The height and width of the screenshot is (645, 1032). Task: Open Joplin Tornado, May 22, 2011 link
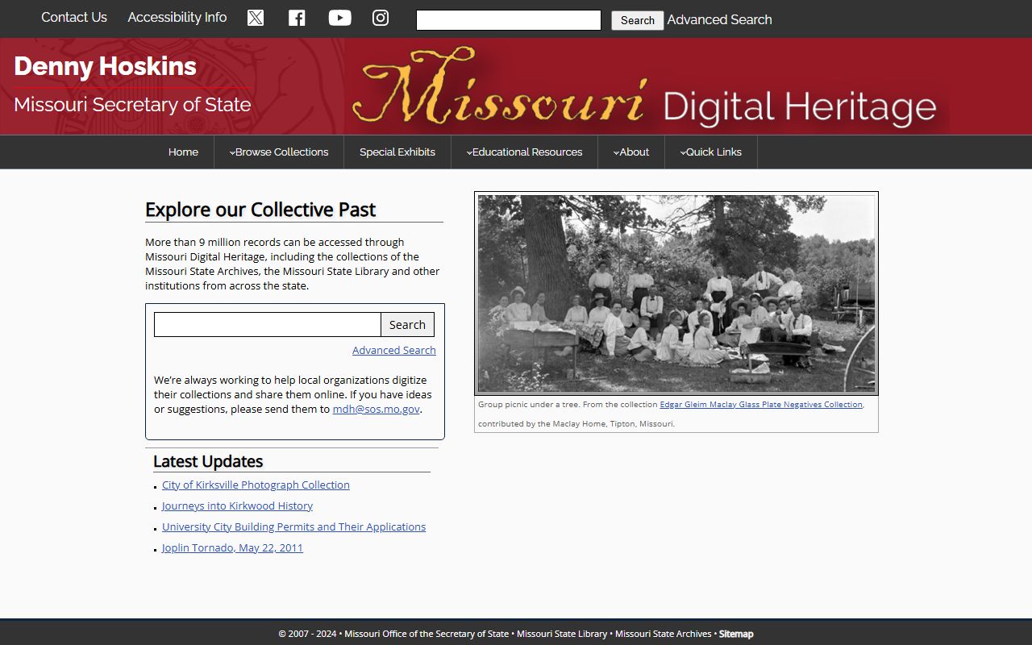(232, 547)
